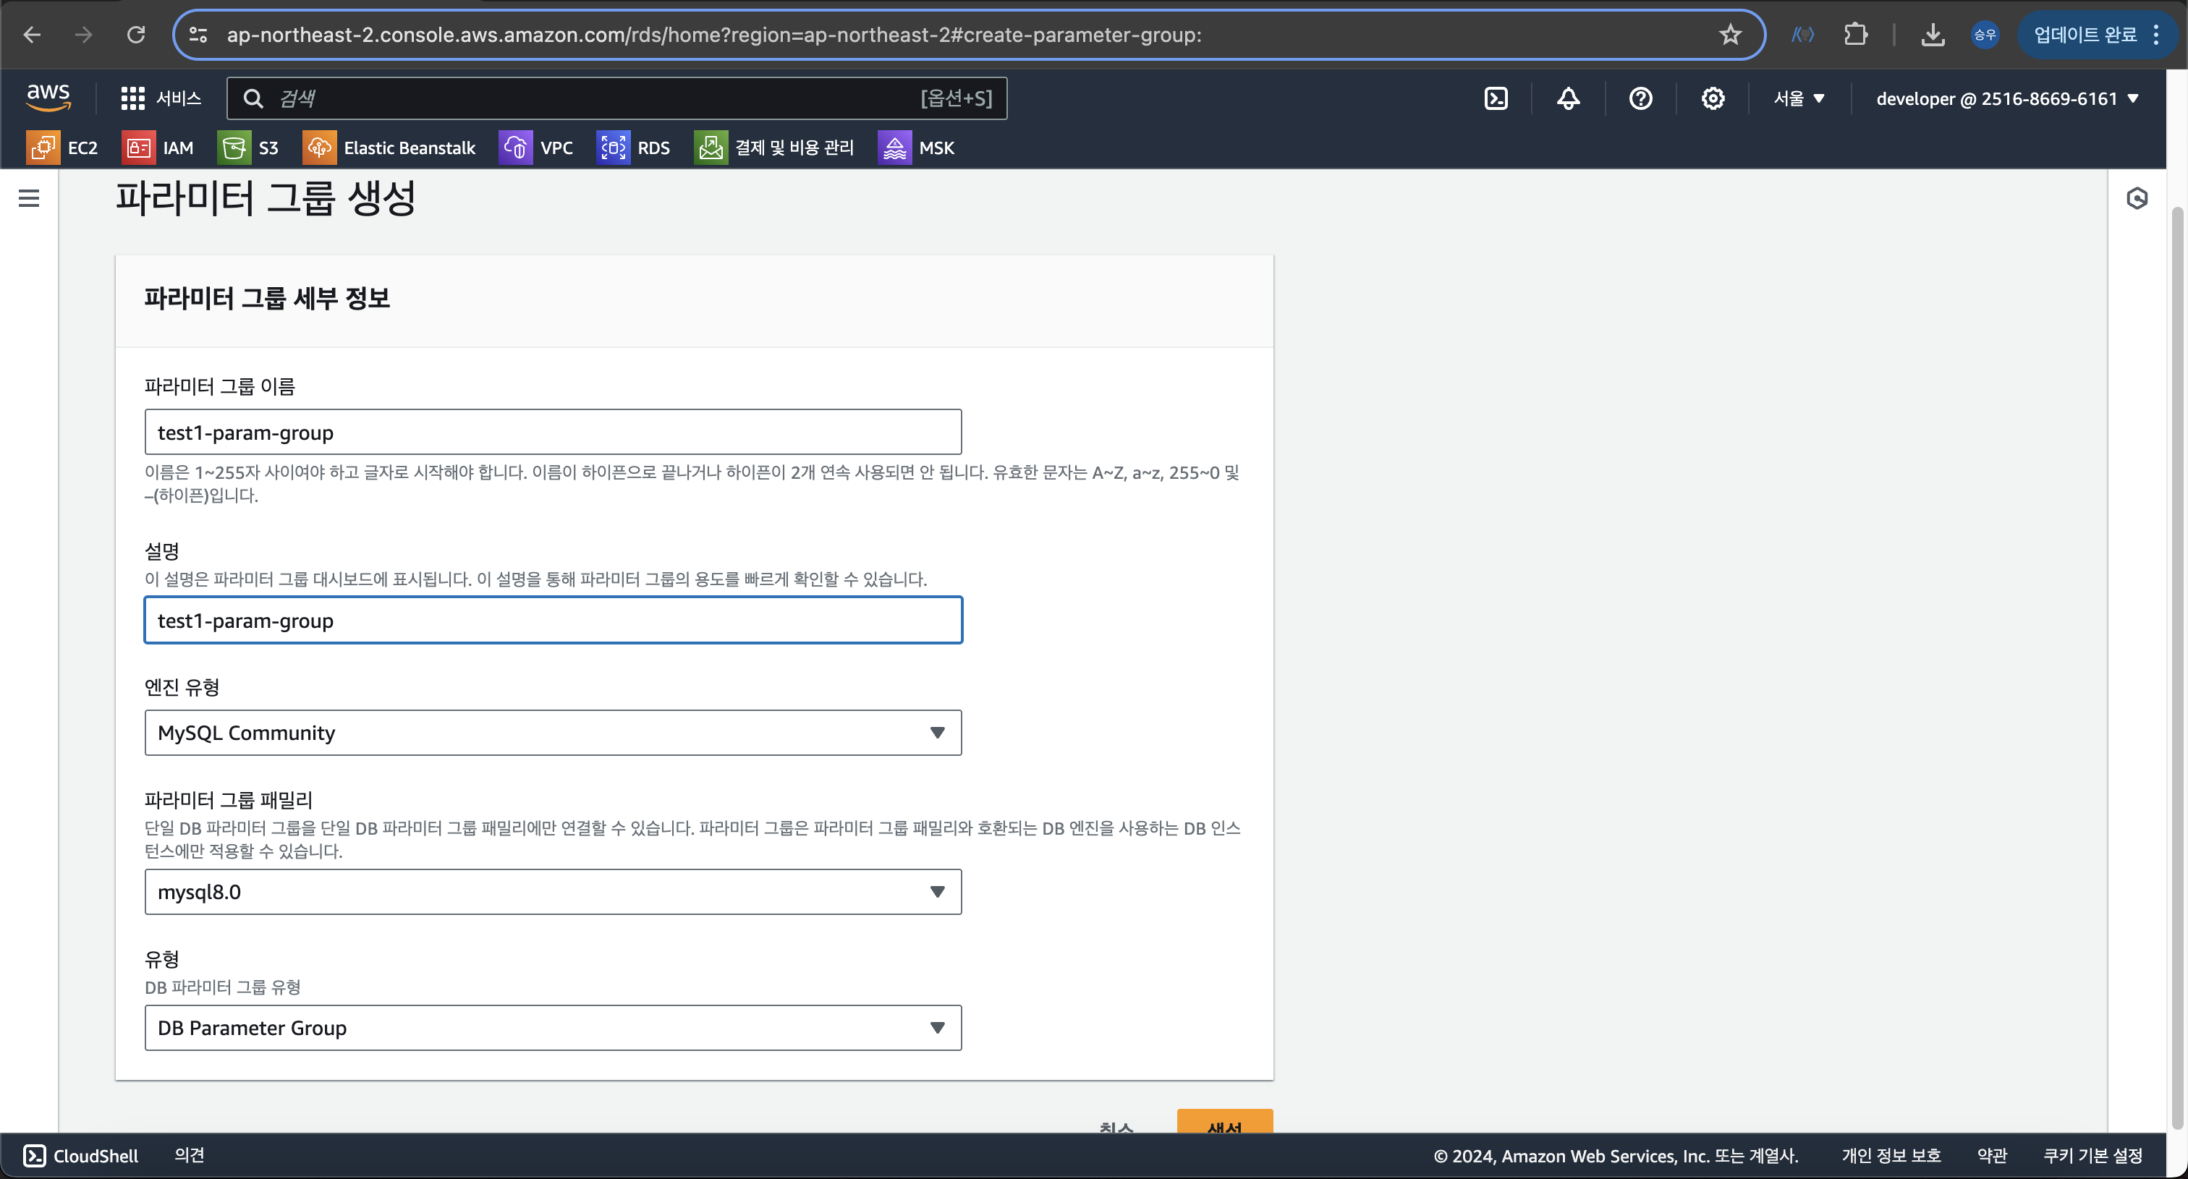
Task: Open CloudShell icon in top navigation bar
Action: pyautogui.click(x=1496, y=98)
